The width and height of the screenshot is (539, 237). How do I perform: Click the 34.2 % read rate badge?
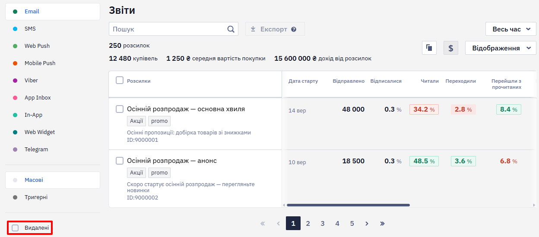(424, 109)
